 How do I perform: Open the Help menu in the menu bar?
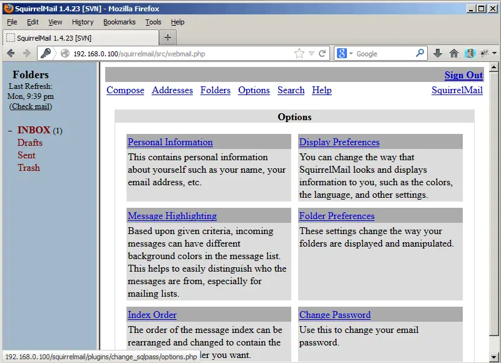178,22
